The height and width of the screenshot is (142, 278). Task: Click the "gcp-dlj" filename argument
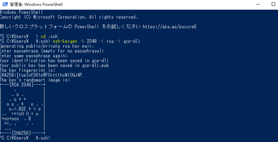(x=132, y=41)
